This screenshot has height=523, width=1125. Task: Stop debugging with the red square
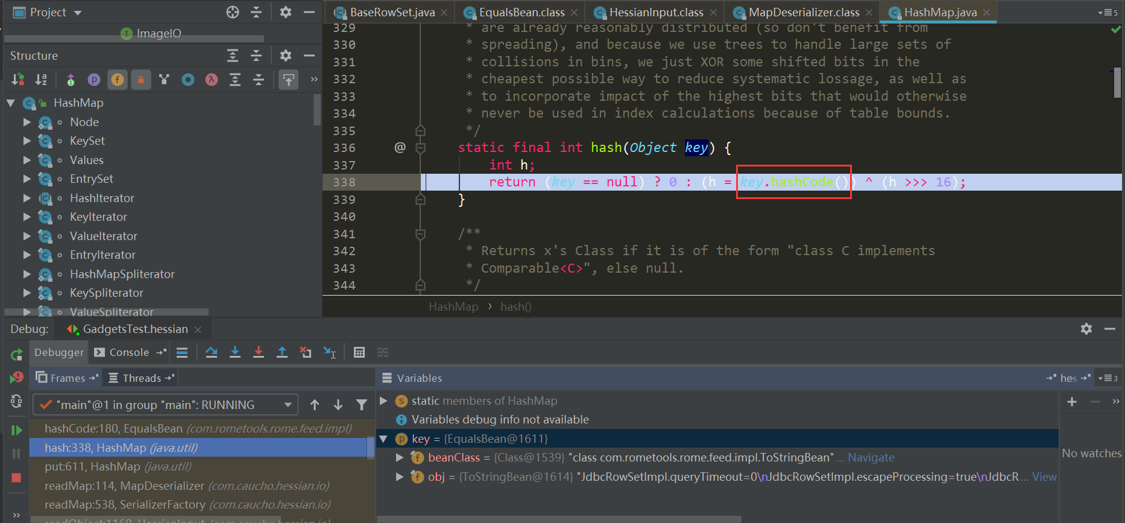[x=16, y=478]
